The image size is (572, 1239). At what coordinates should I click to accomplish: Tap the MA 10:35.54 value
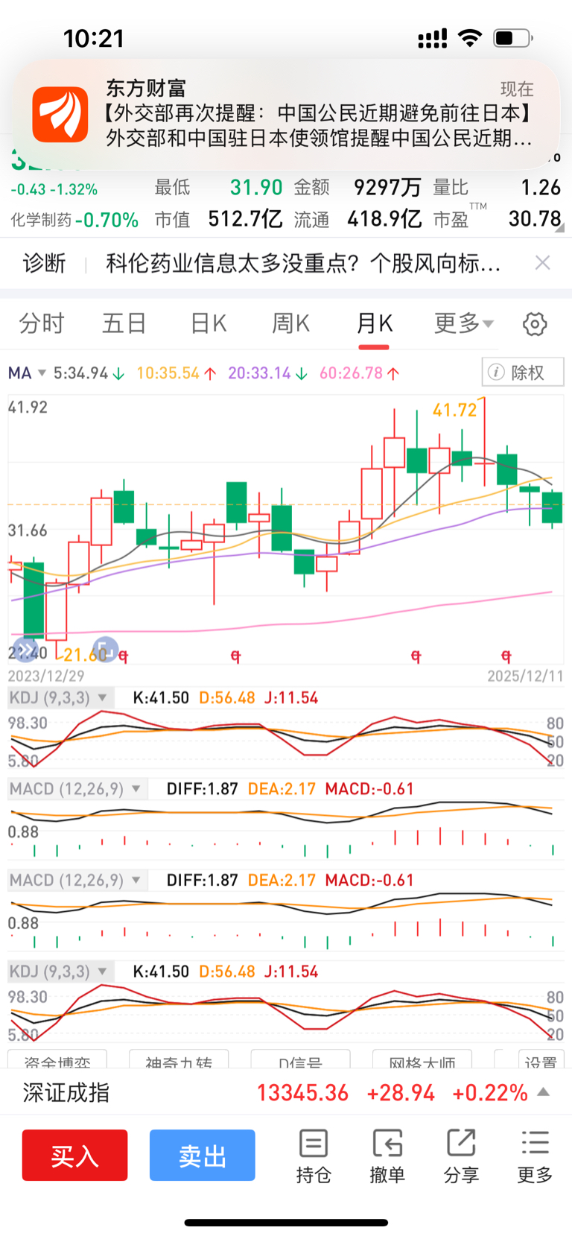tap(177, 373)
